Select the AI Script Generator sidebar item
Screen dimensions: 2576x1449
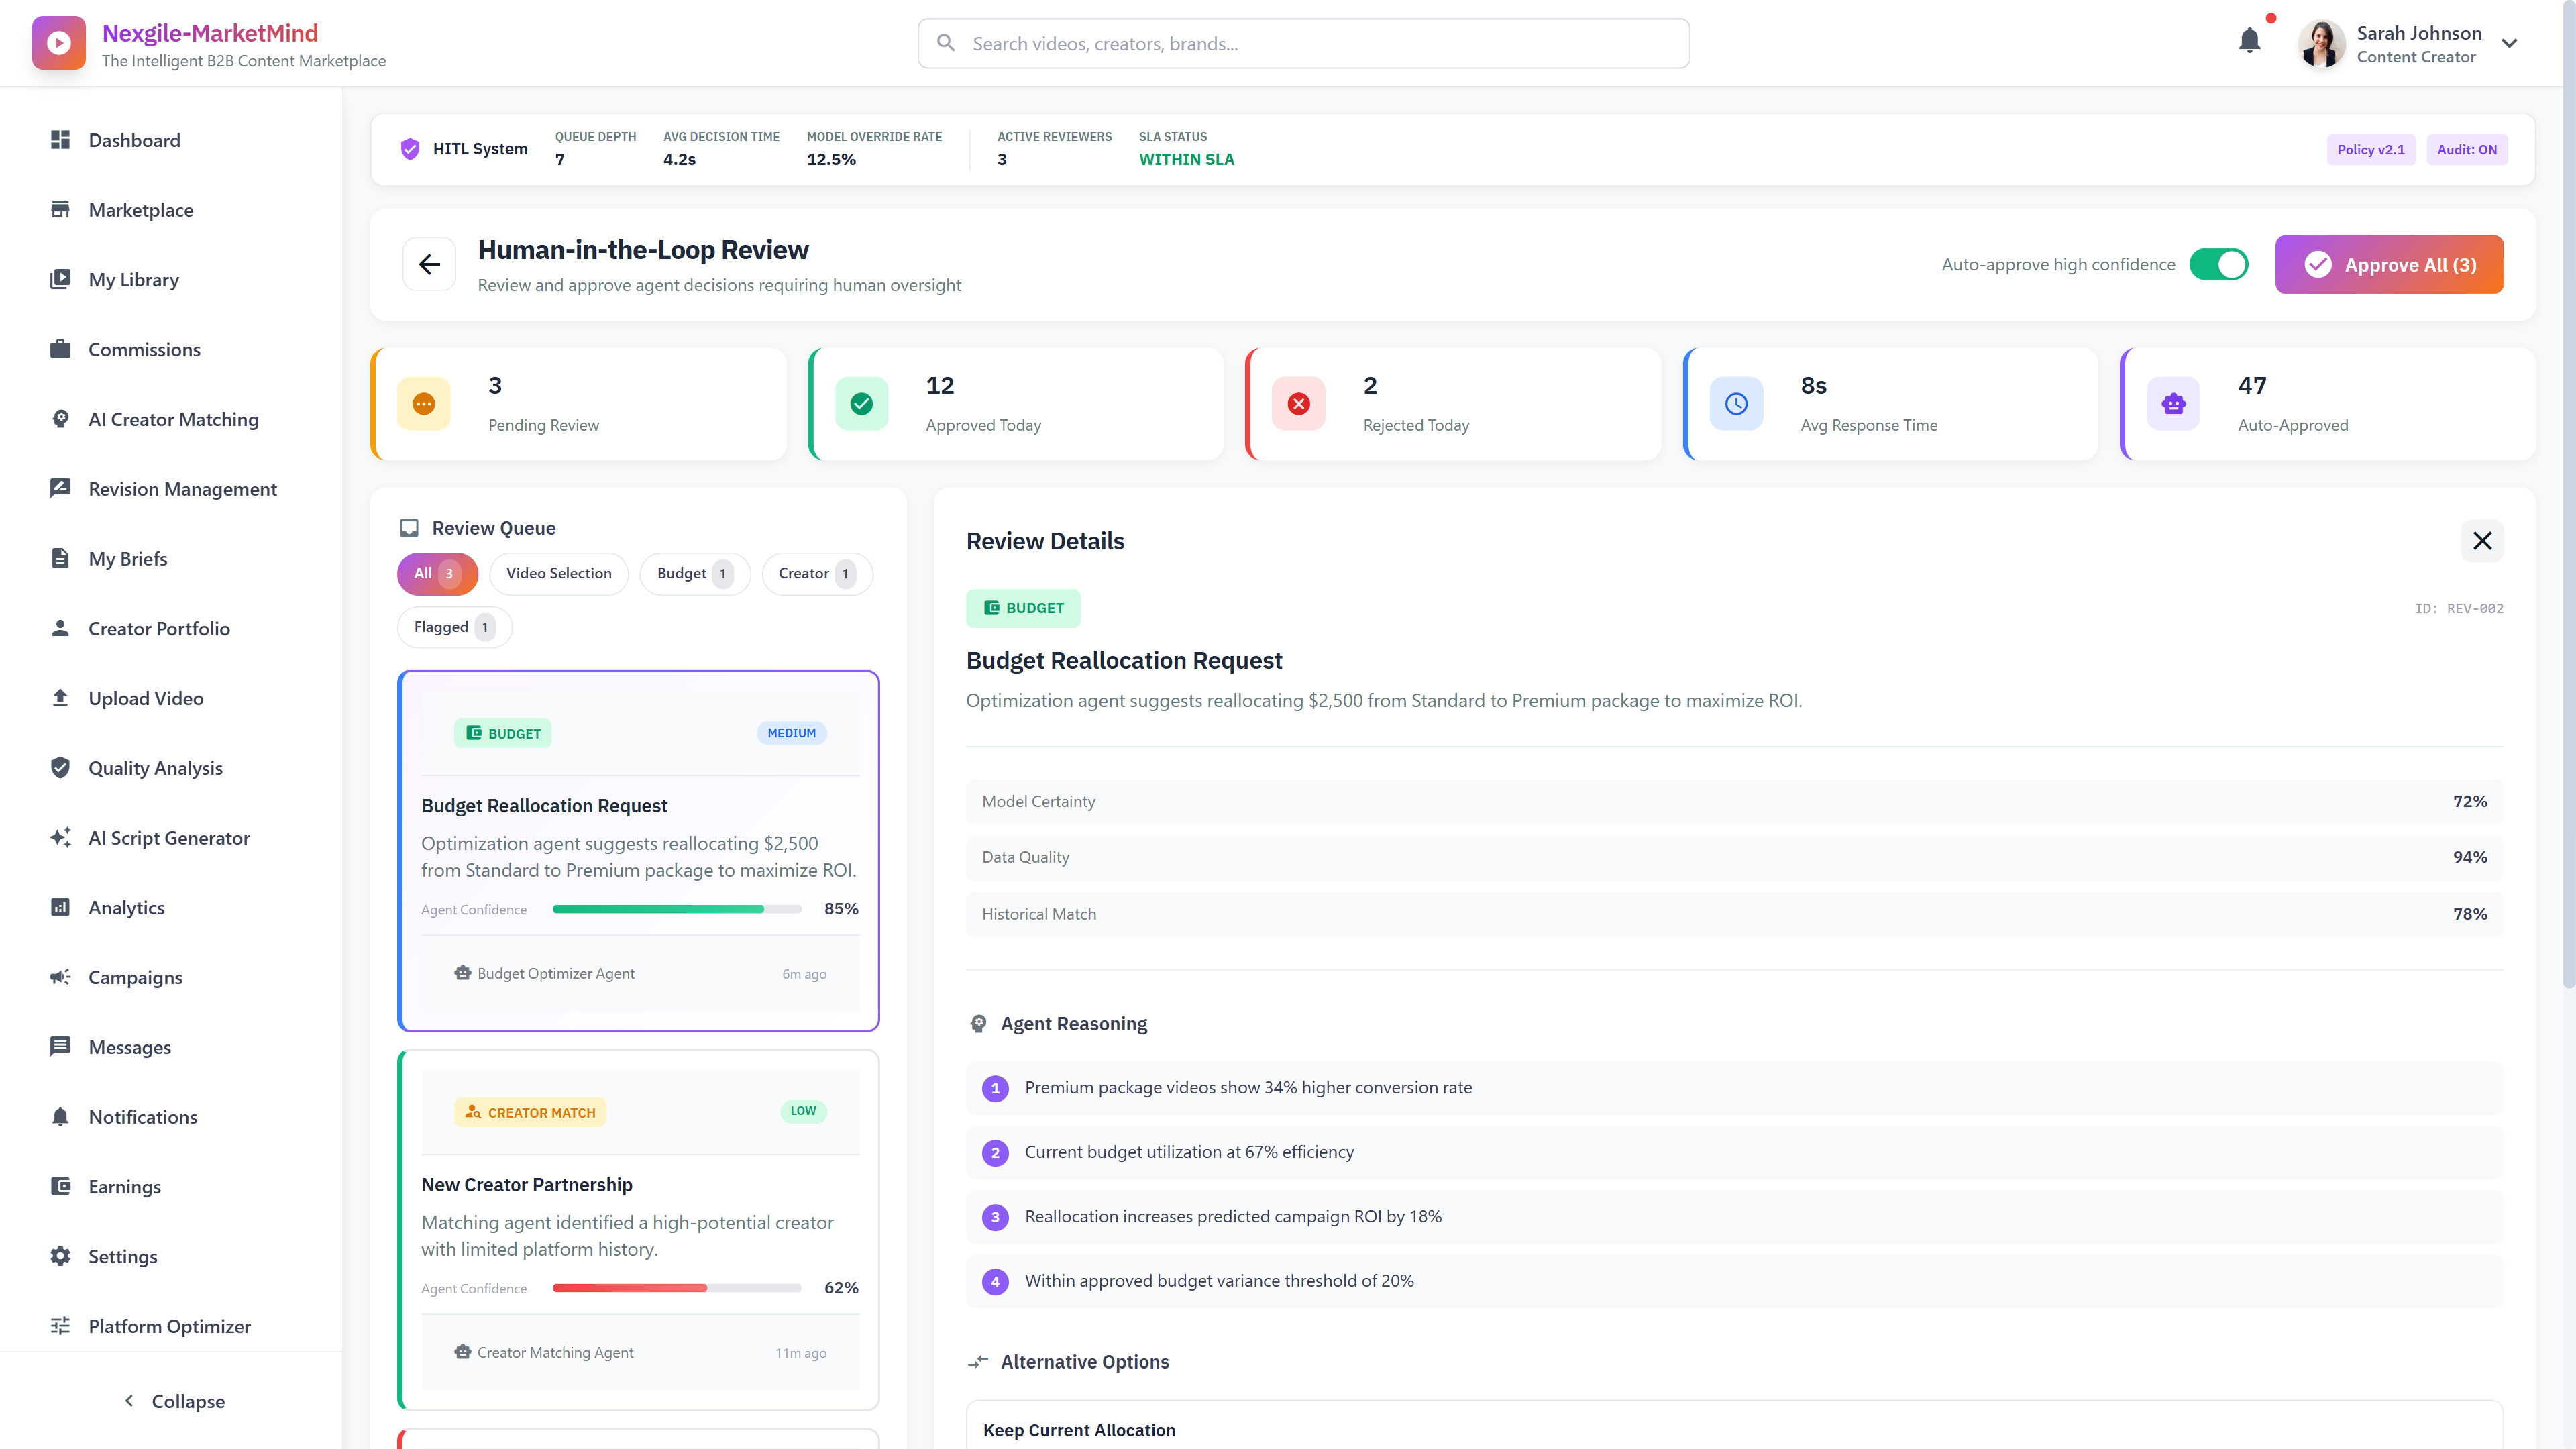(x=168, y=837)
